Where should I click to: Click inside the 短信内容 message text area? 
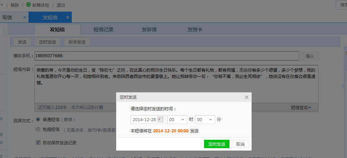pos(176,84)
